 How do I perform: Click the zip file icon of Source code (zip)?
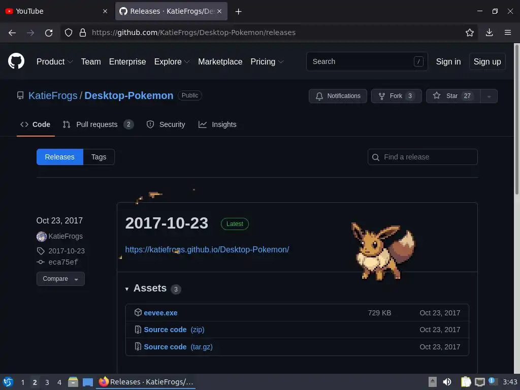138,329
